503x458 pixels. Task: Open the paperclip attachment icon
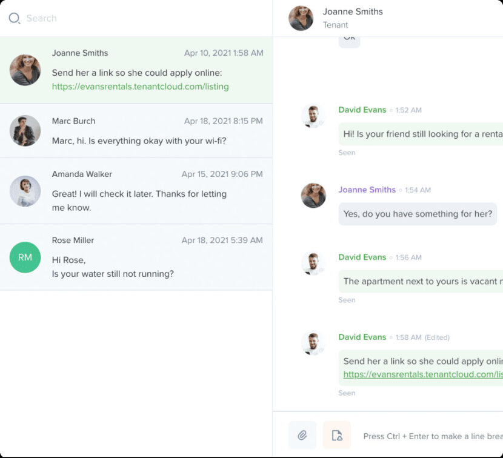pyautogui.click(x=301, y=435)
